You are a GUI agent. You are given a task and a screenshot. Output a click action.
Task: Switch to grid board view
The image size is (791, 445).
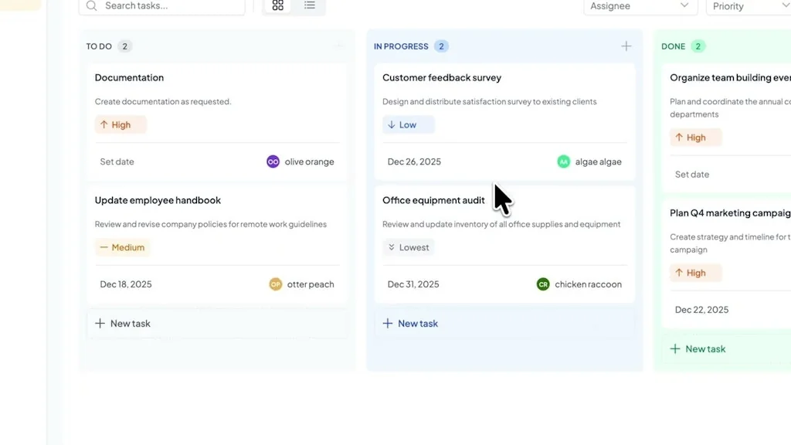tap(277, 6)
